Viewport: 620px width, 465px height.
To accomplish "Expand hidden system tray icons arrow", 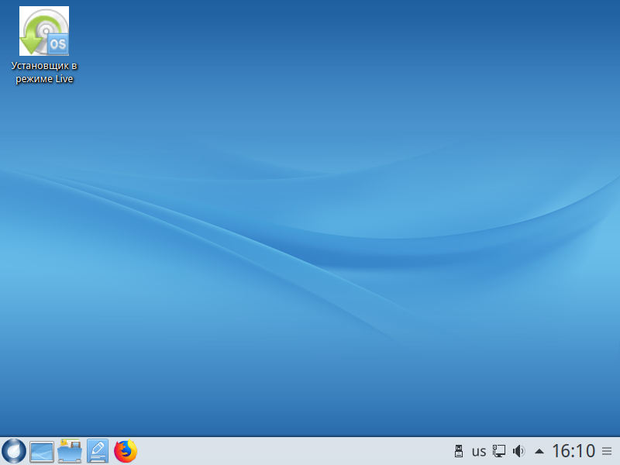I will click(x=539, y=451).
